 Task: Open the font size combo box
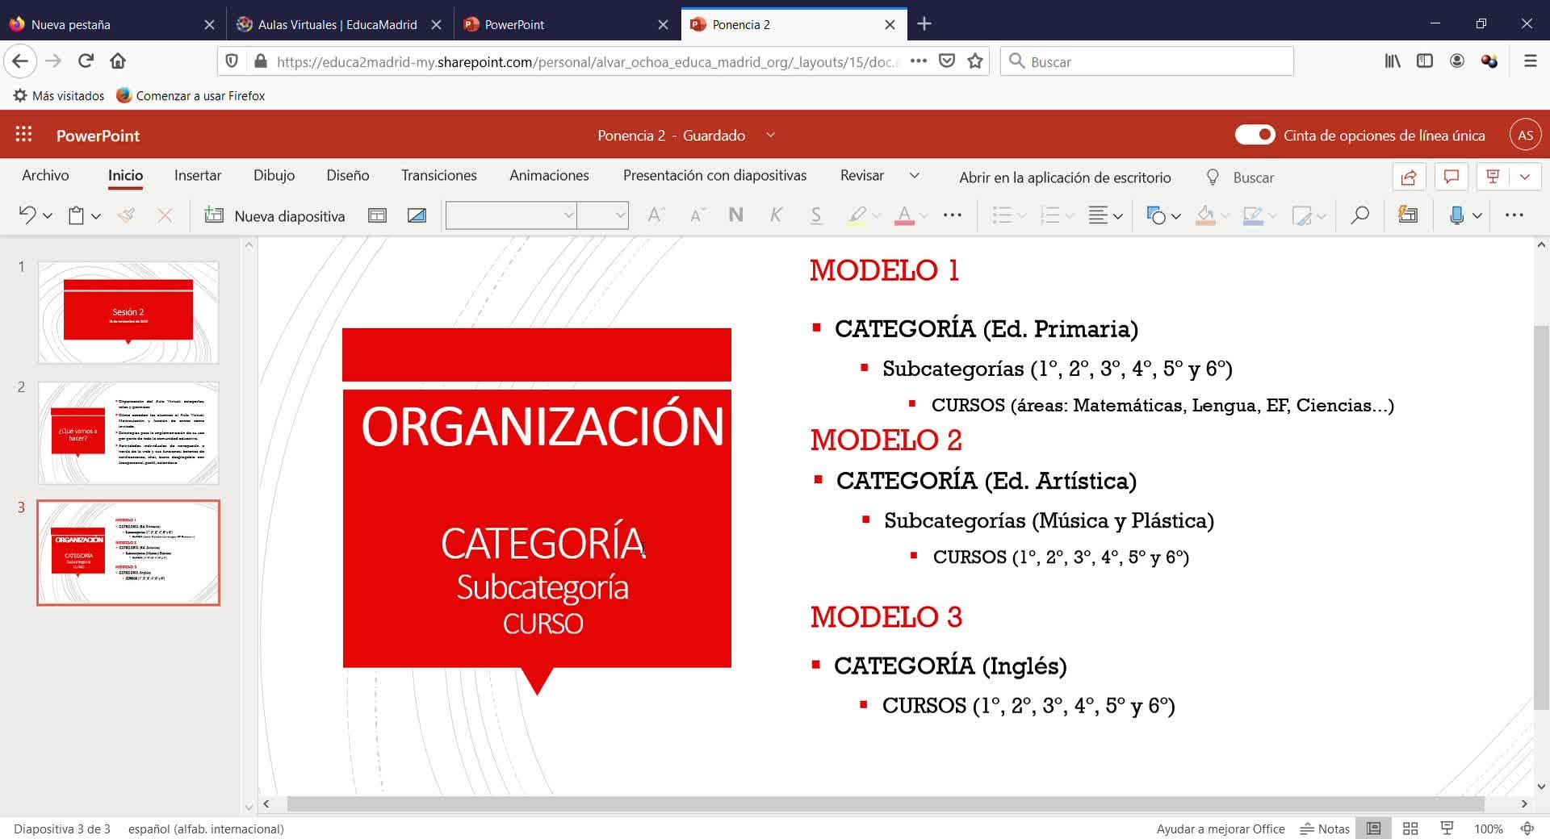pyautogui.click(x=602, y=215)
